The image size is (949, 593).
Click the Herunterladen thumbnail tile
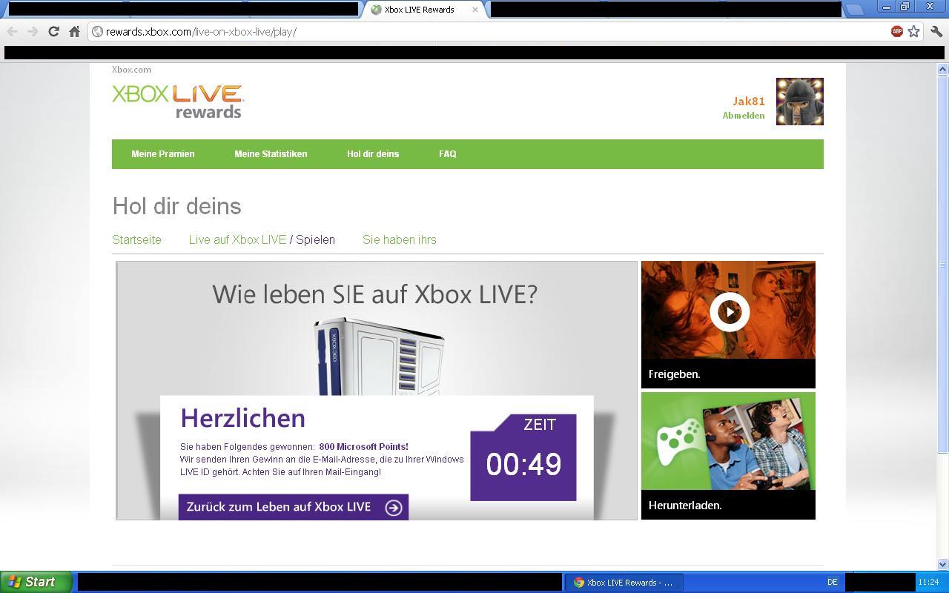click(728, 455)
